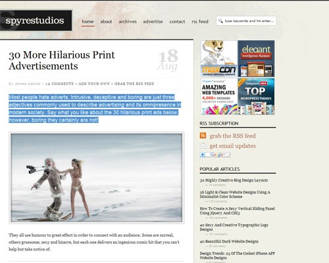
Task: Click the rss feed nav link
Action: click(x=200, y=22)
